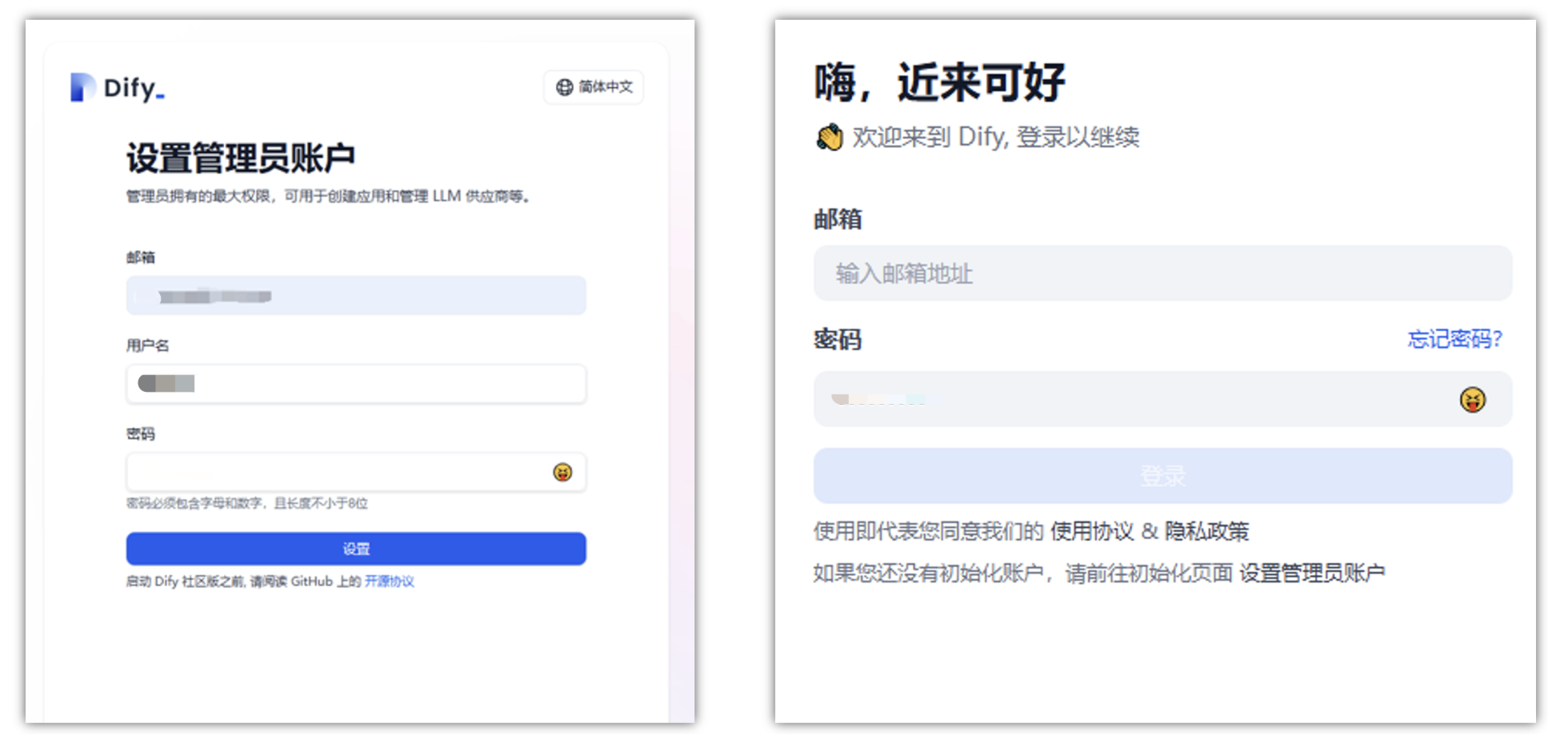Click the 用户名 input field
Image resolution: width=1560 pixels, height=739 pixels.
pyautogui.click(x=356, y=384)
